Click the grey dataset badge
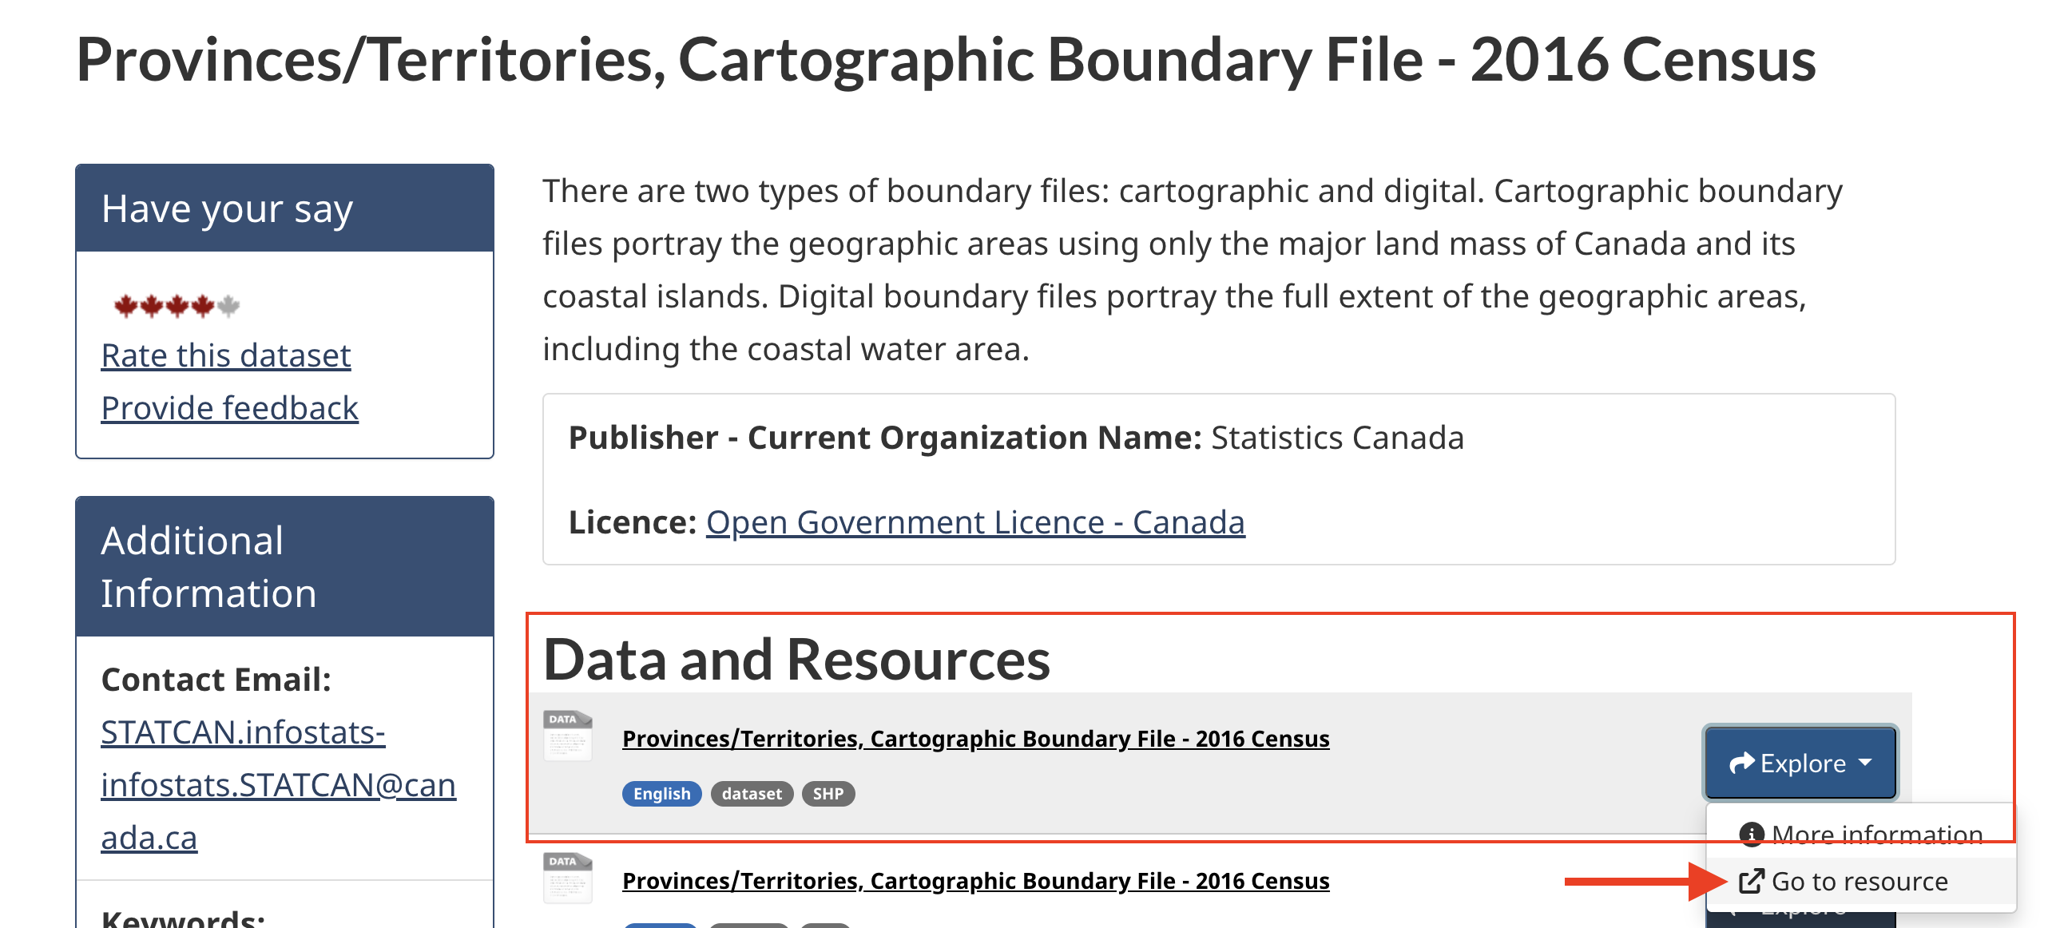This screenshot has height=928, width=2056. pos(752,794)
